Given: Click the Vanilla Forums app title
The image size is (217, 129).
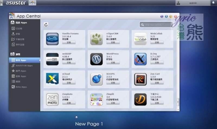Looking at the screenshot, I should tap(70, 33).
